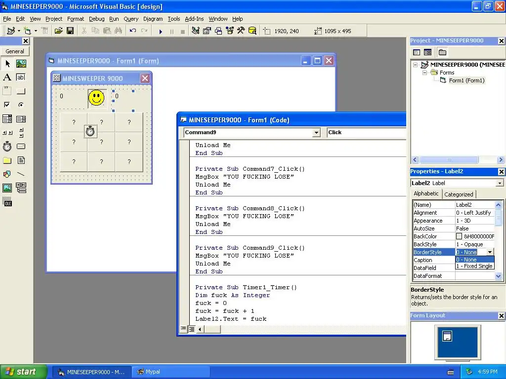The height and width of the screenshot is (379, 506).
Task: Select the PictureBox tool in the toolbox
Action: [x=21, y=64]
